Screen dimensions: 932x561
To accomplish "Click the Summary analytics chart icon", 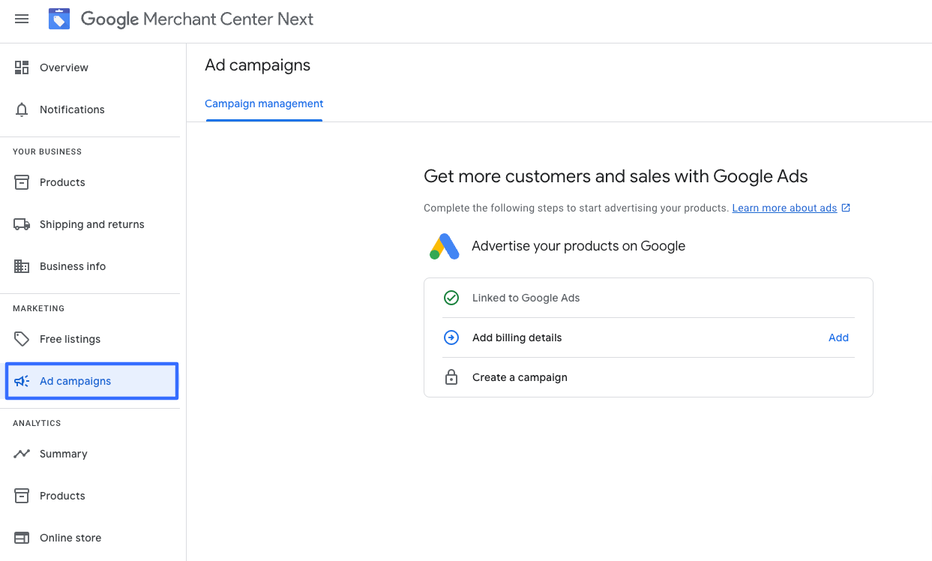I will (22, 454).
